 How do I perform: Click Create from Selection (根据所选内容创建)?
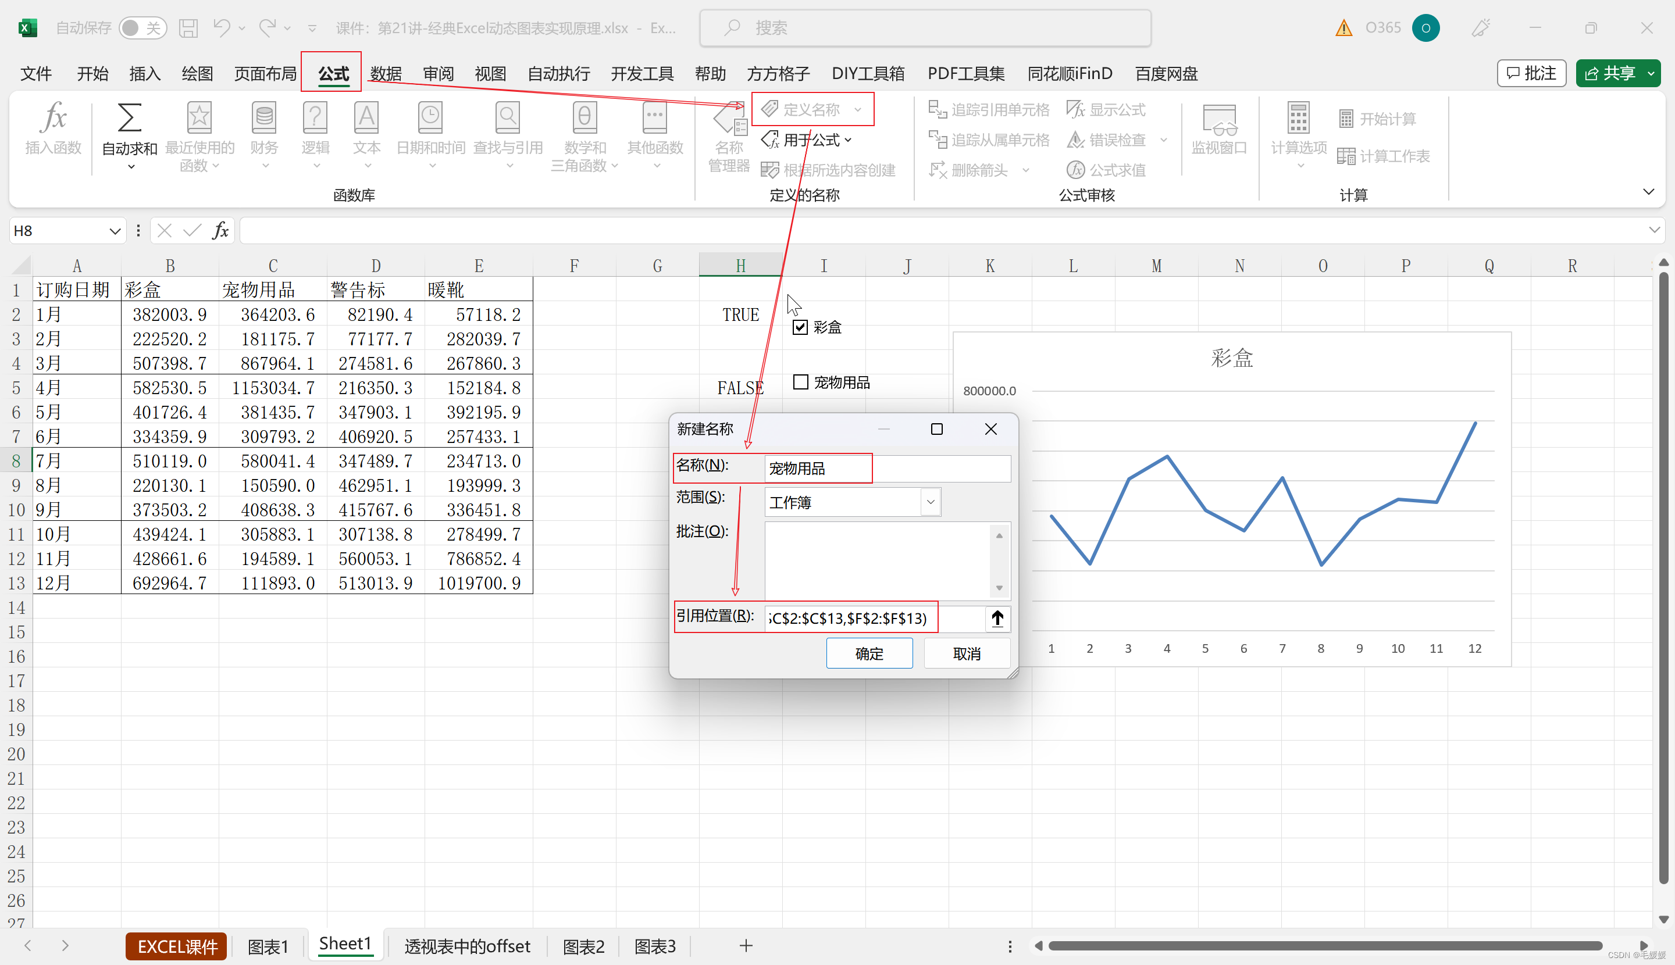tap(828, 170)
